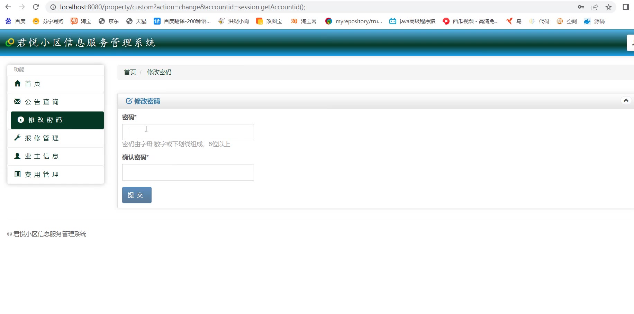Viewport: 634px width, 314px height.
Task: Click the user icon beside 业主信息
Action: coord(17,156)
